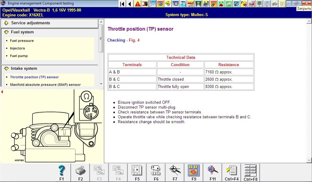The height and width of the screenshot is (182, 312).
Task: Click the 'Throttle position (TP) sensor' heading
Action: tap(140, 29)
